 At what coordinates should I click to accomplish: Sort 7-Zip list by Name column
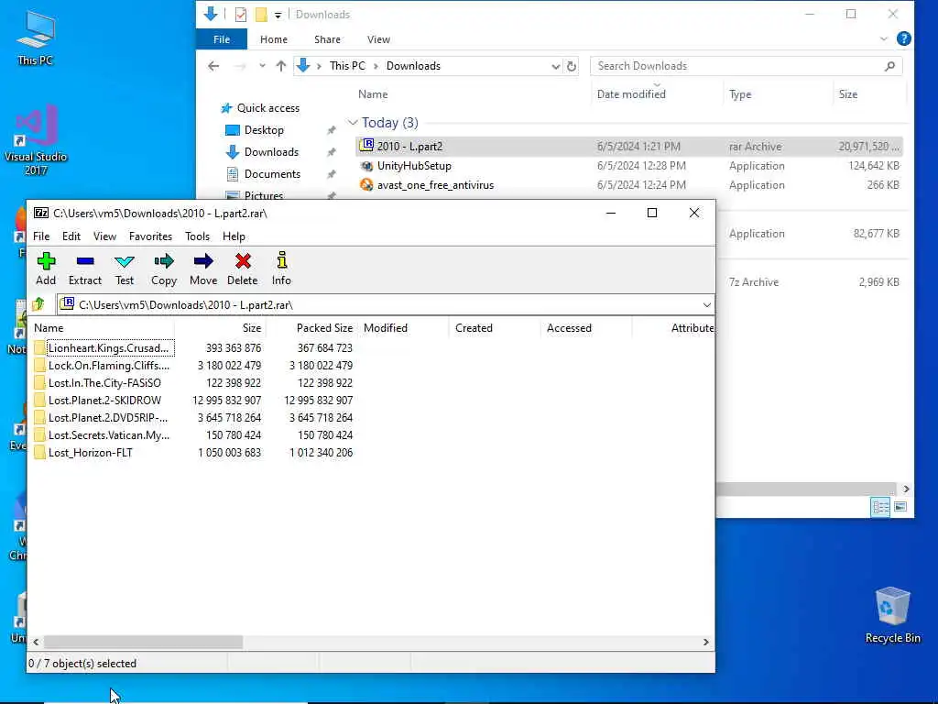[103, 328]
